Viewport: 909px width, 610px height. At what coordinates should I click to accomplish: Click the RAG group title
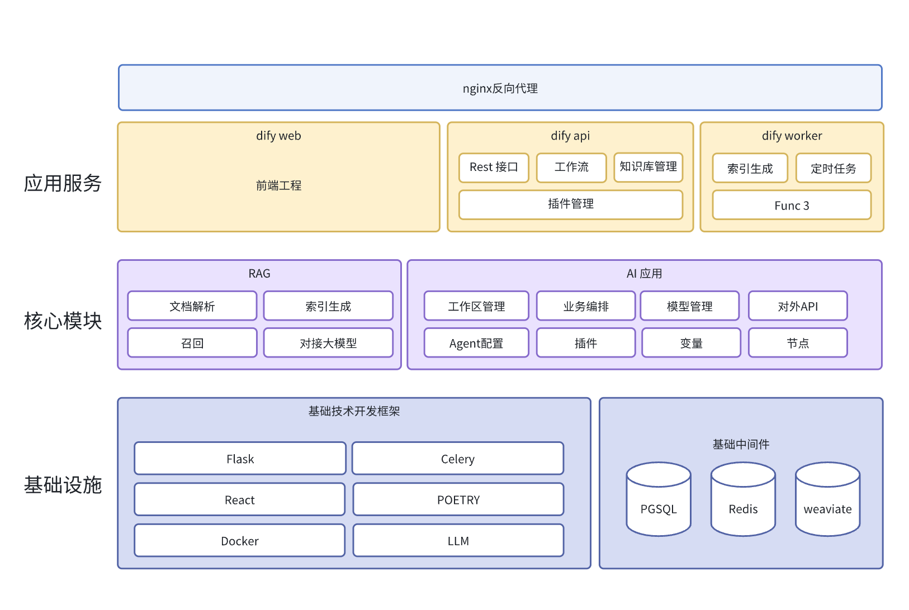pos(259,274)
